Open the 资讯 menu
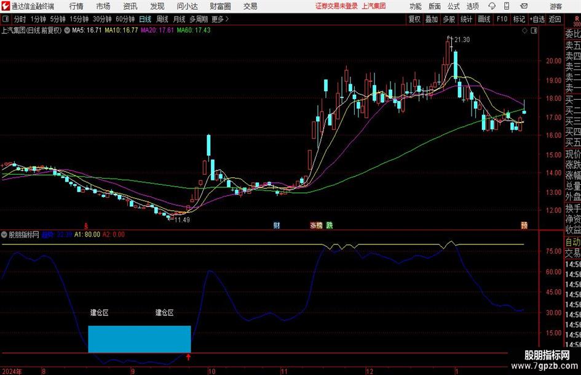 pyautogui.click(x=130, y=6)
